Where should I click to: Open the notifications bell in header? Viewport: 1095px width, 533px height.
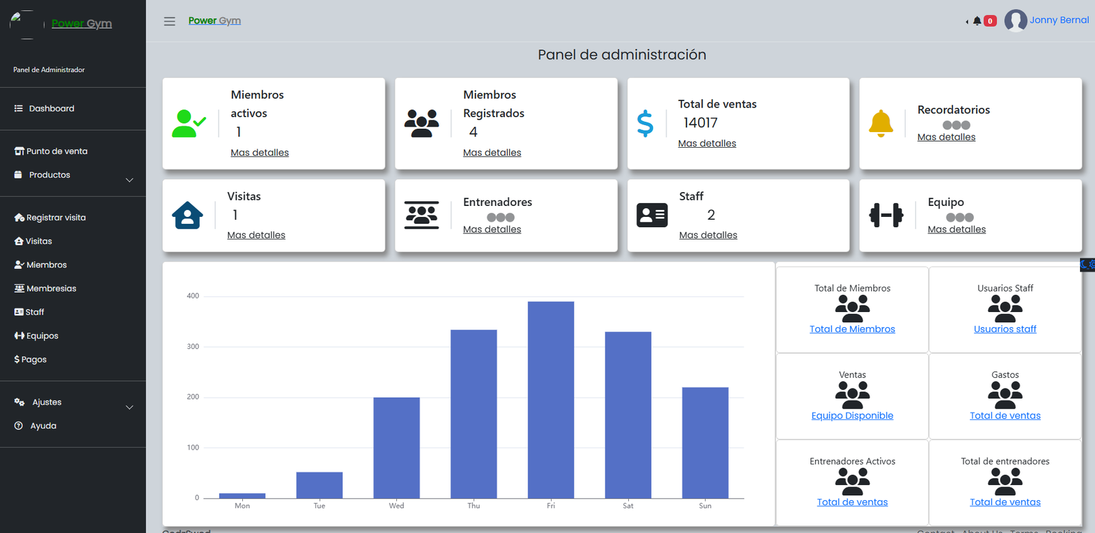coord(977,21)
